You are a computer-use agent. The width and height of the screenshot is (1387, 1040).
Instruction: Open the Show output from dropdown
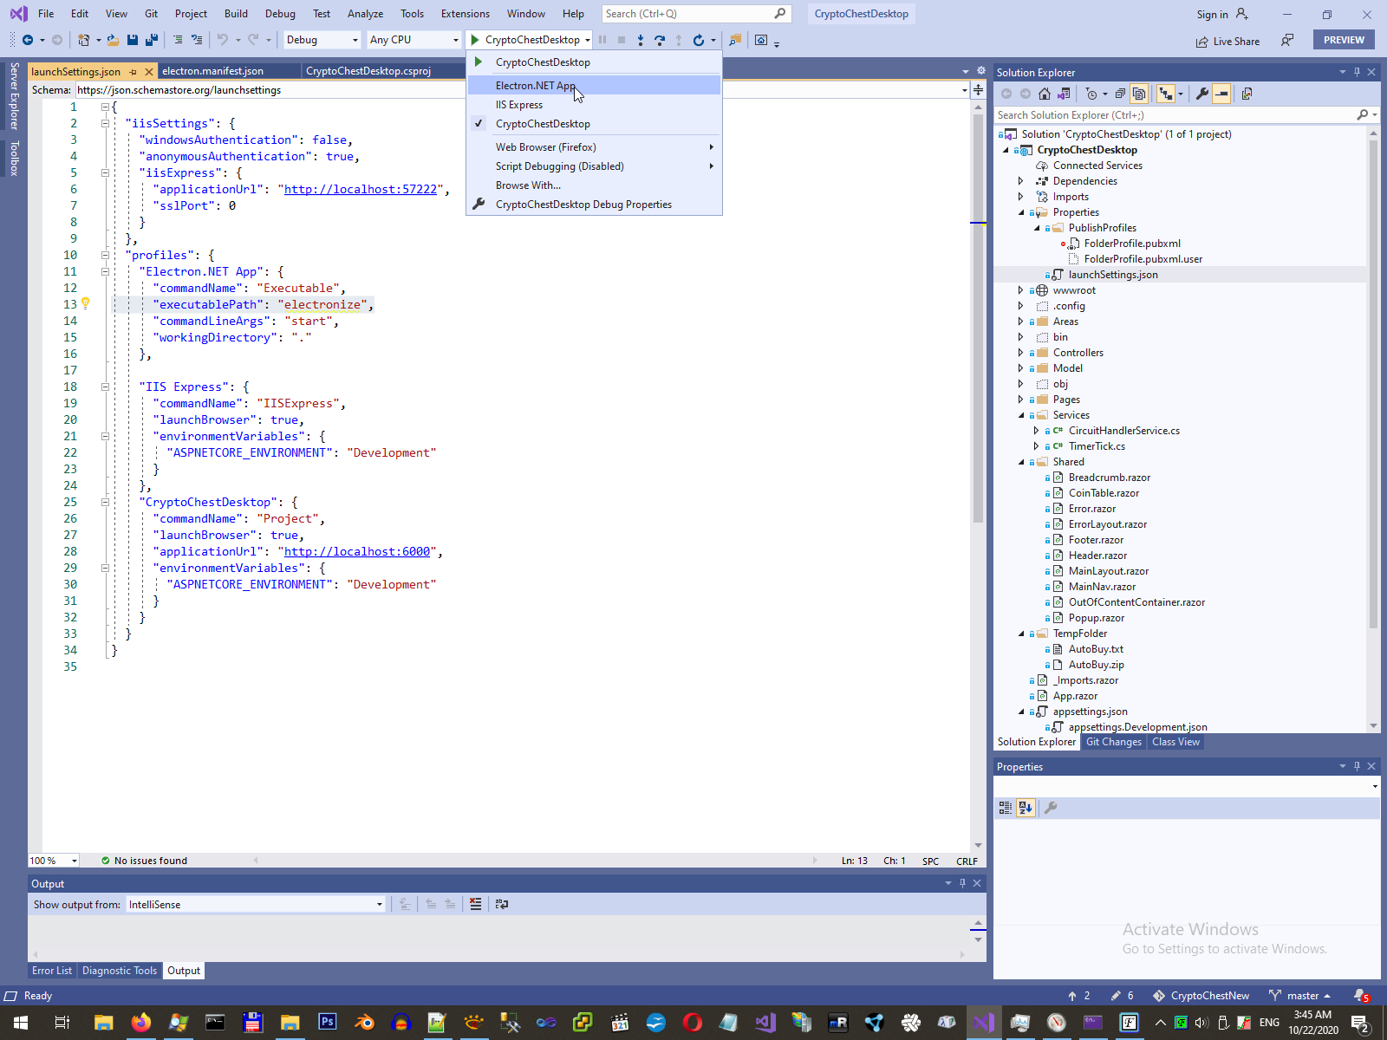tap(256, 904)
